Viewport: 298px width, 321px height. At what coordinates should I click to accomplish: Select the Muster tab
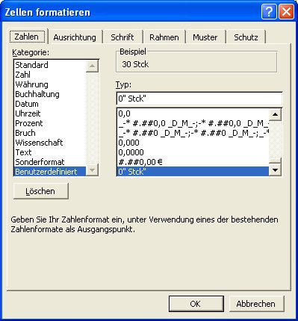[205, 37]
